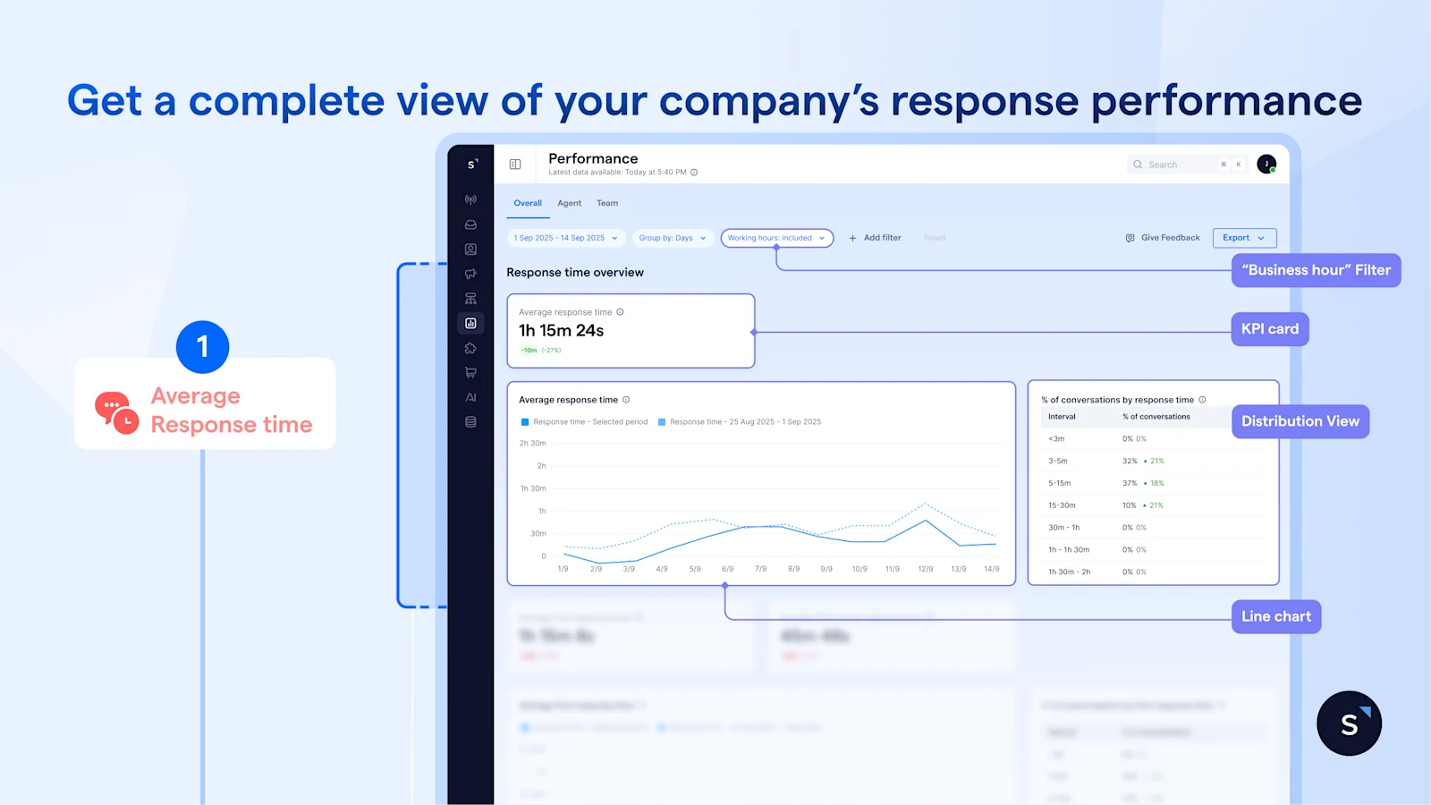Collapse the sidebar with the panel toggle
Viewport: 1431px width, 805px height.
(x=515, y=165)
